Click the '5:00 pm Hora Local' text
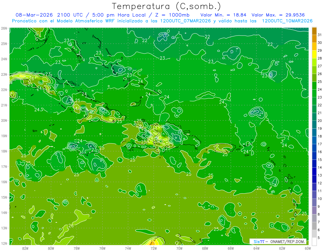Image resolution: width=327 pixels, height=252 pixels. click(x=120, y=15)
